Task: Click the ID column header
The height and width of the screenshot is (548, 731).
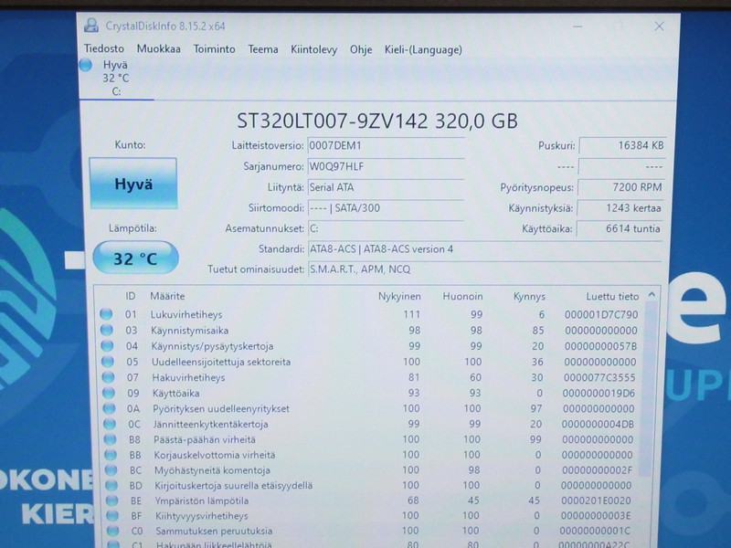Action: (x=131, y=296)
